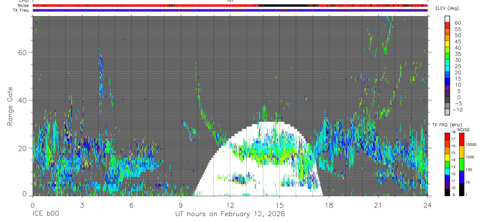Select the 15 tick on UT hours axis
The height and width of the screenshot is (222, 481).
[280, 205]
